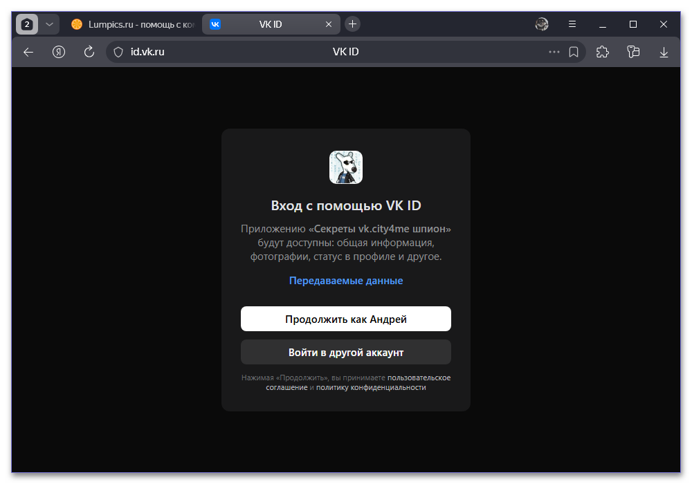Open the 'пользовательское соглашение' link
The width and height of the screenshot is (692, 484).
tap(358, 382)
